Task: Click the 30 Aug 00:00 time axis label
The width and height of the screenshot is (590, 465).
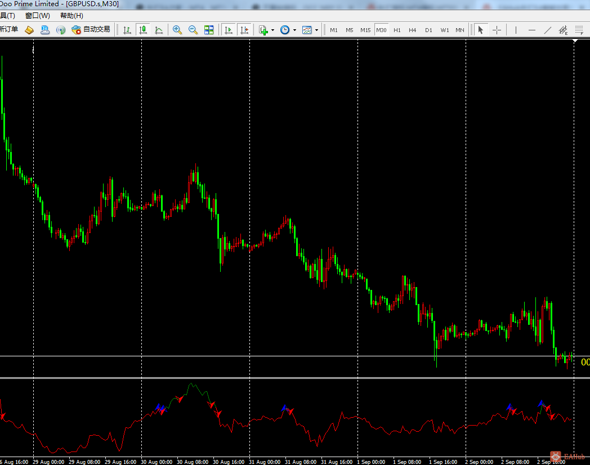Action: coord(157,462)
